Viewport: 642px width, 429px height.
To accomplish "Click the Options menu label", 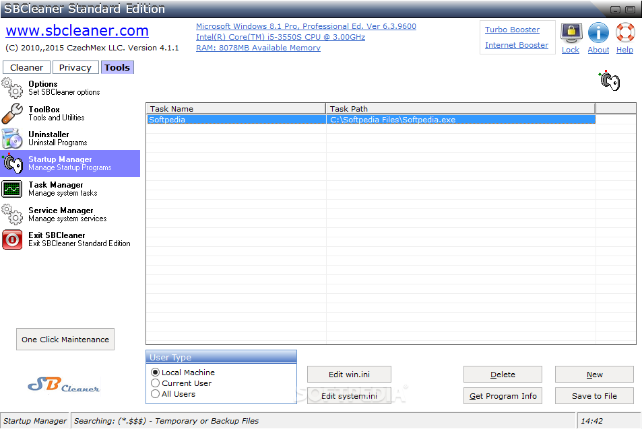I will pyautogui.click(x=43, y=84).
